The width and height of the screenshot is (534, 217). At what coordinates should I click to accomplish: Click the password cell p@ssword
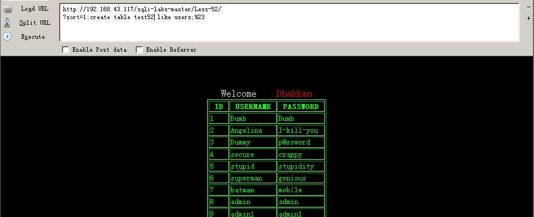pyautogui.click(x=301, y=142)
